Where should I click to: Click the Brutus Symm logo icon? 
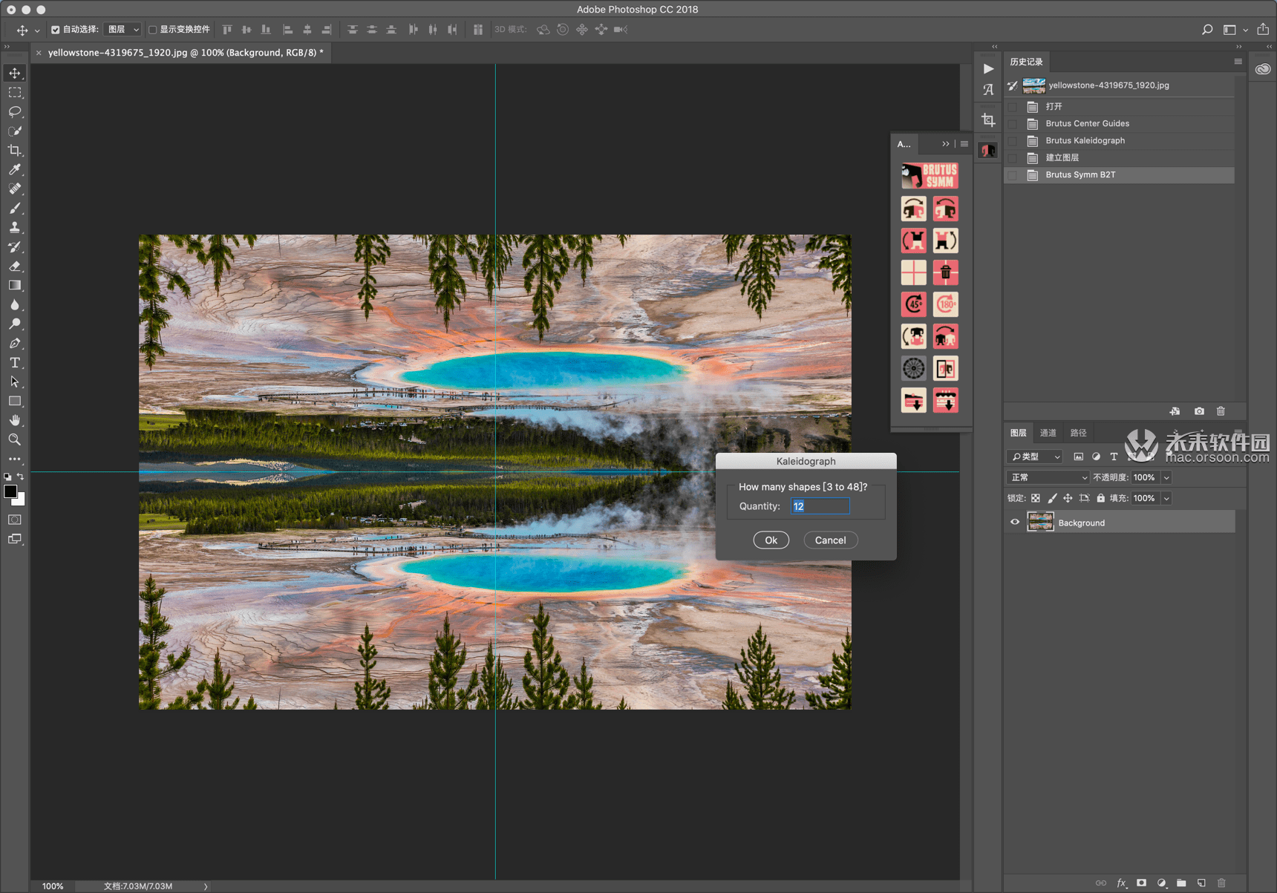(x=930, y=176)
